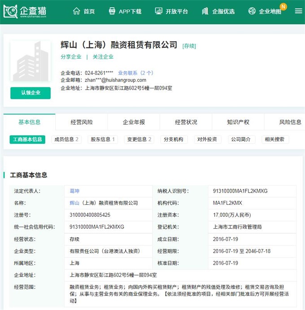Switch to the 经营风险 tab
The height and width of the screenshot is (310, 305).
(82, 122)
